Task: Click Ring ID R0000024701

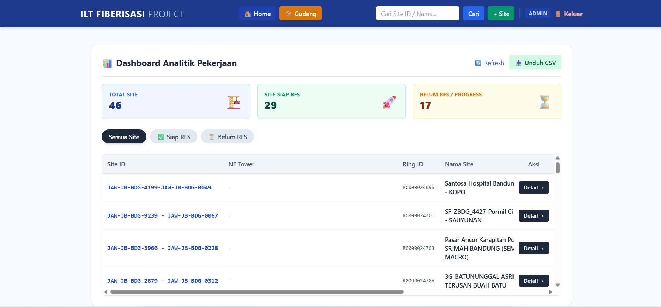Action: pyautogui.click(x=418, y=215)
